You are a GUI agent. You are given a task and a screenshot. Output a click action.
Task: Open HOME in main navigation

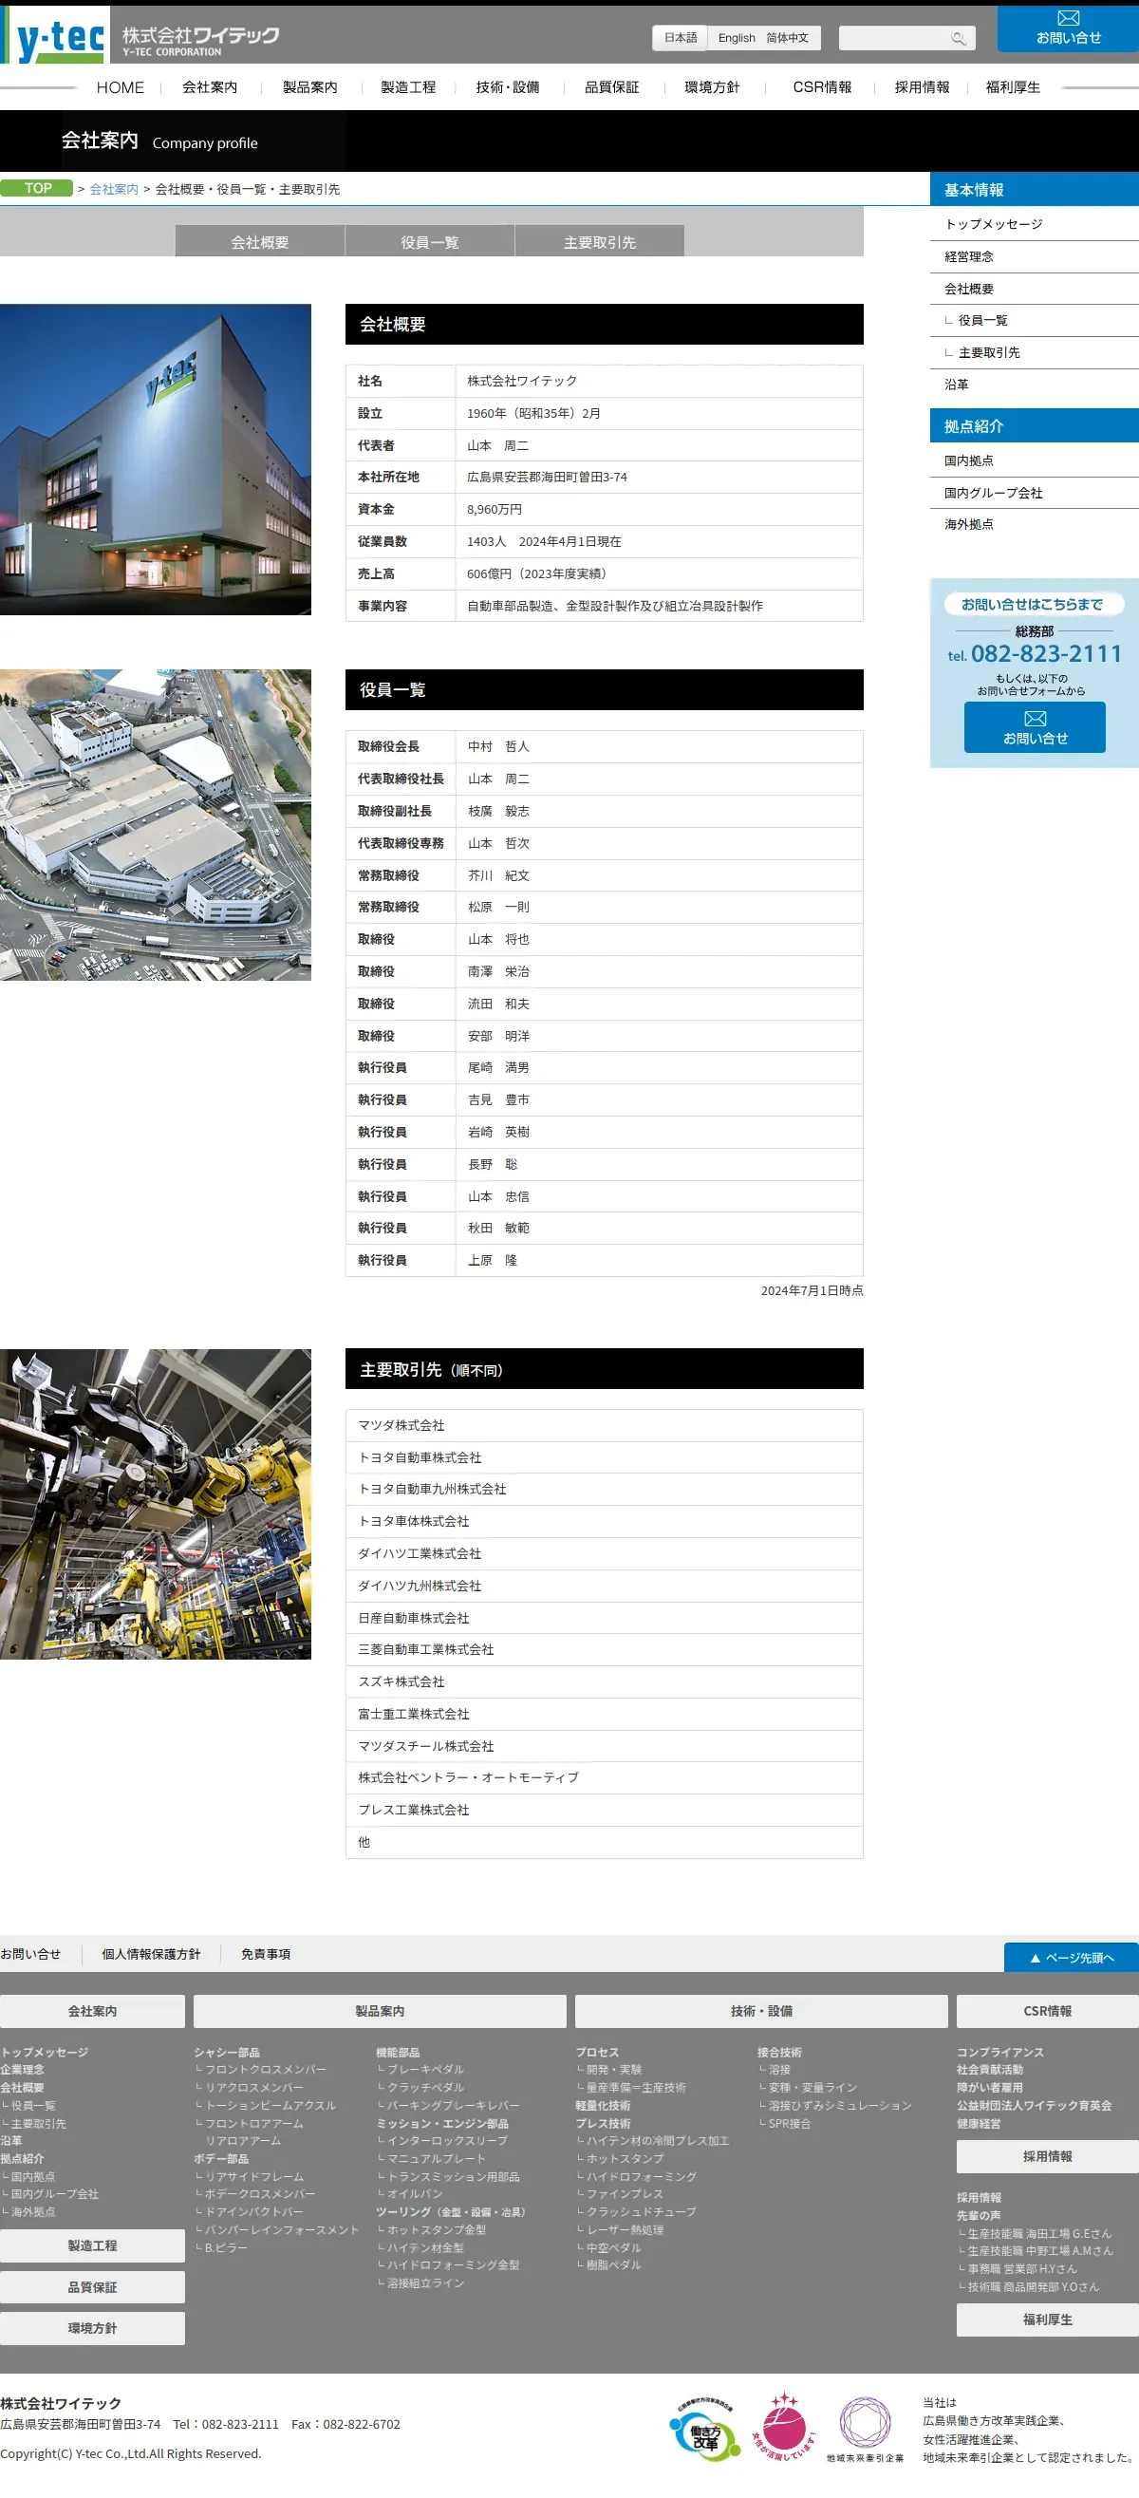tap(121, 87)
